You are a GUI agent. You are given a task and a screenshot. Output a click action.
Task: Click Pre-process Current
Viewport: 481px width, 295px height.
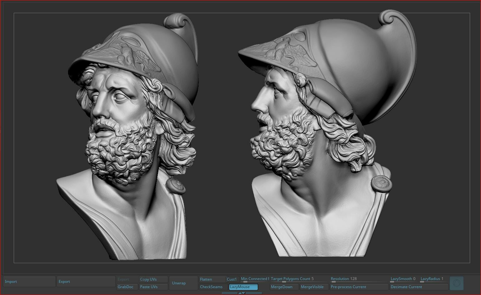(359, 287)
